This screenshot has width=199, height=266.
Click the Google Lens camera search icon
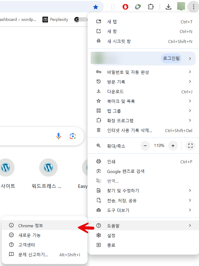tap(73, 136)
